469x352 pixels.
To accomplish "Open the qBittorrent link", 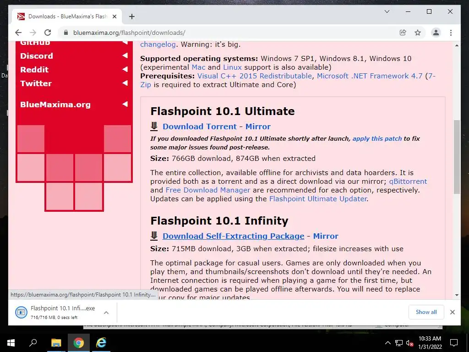I will pos(408,181).
